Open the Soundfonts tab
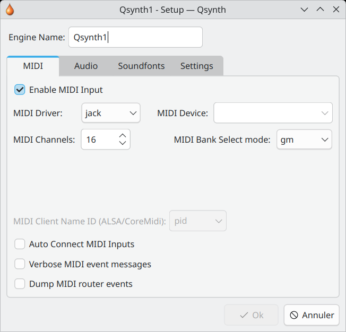The height and width of the screenshot is (332, 346). tap(141, 66)
